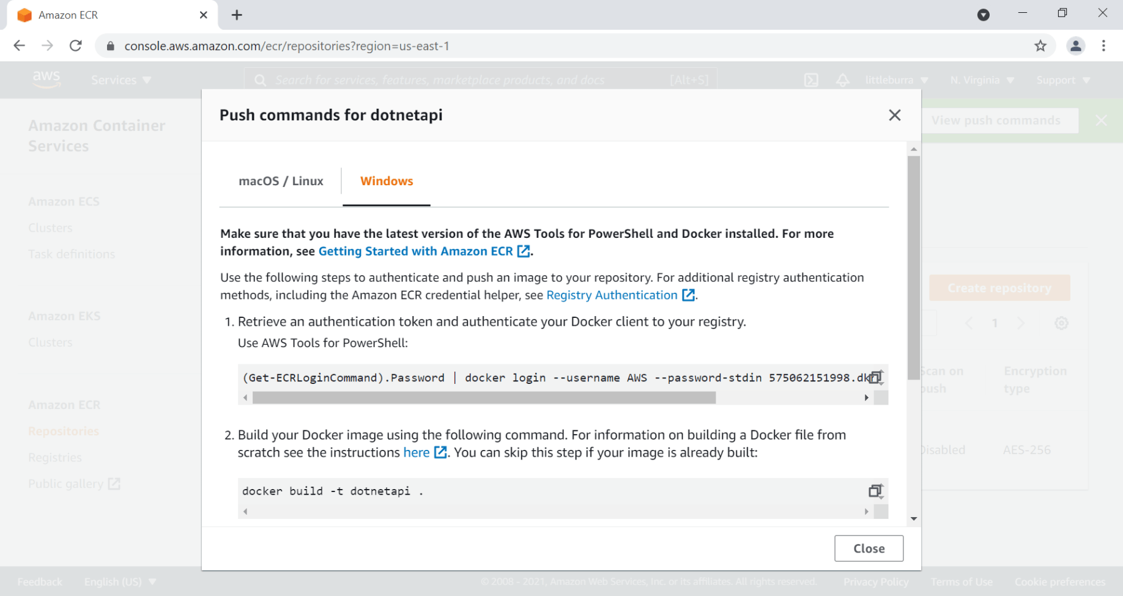Screen dimensions: 1123x596
Task: Open a new browser tab
Action: 237,15
